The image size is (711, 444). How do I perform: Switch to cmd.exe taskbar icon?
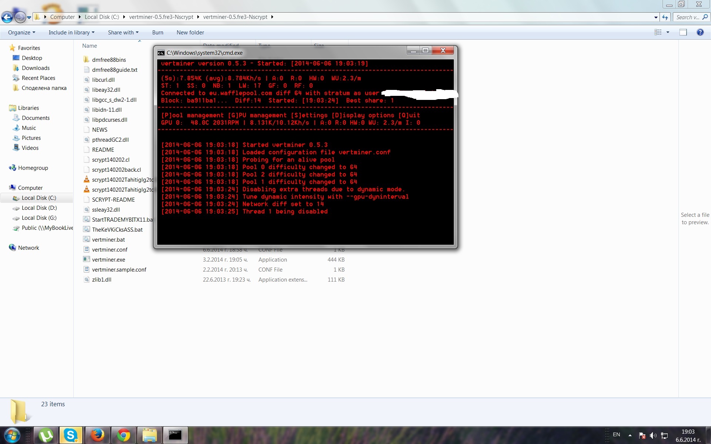[175, 435]
